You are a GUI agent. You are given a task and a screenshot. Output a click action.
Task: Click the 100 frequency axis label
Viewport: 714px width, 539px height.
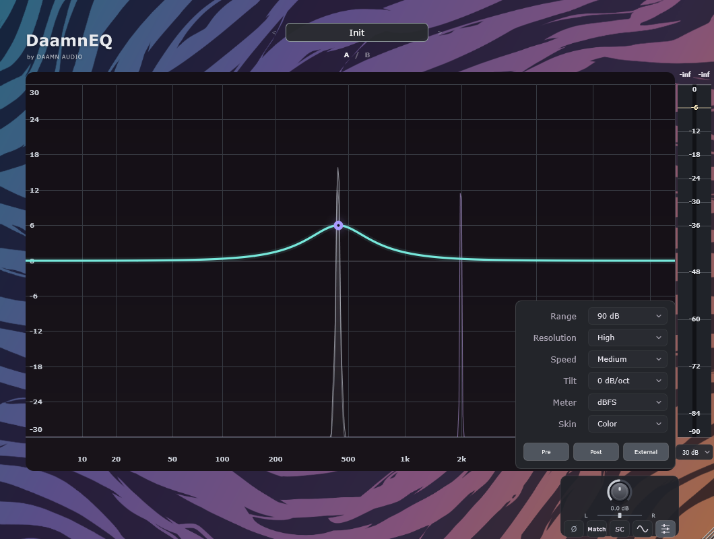tap(222, 459)
